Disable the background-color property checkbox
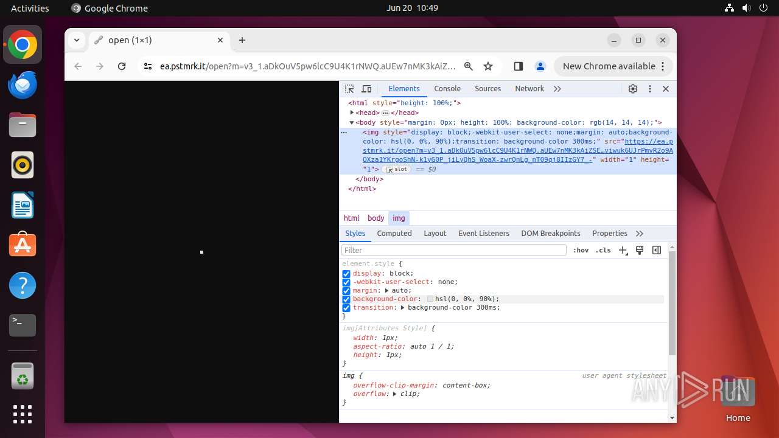The height and width of the screenshot is (438, 779). pyautogui.click(x=346, y=299)
